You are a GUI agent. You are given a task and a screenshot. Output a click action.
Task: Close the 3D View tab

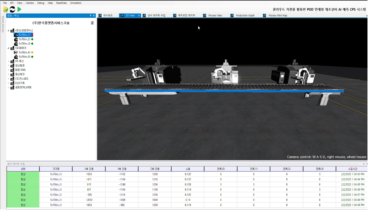139,15
